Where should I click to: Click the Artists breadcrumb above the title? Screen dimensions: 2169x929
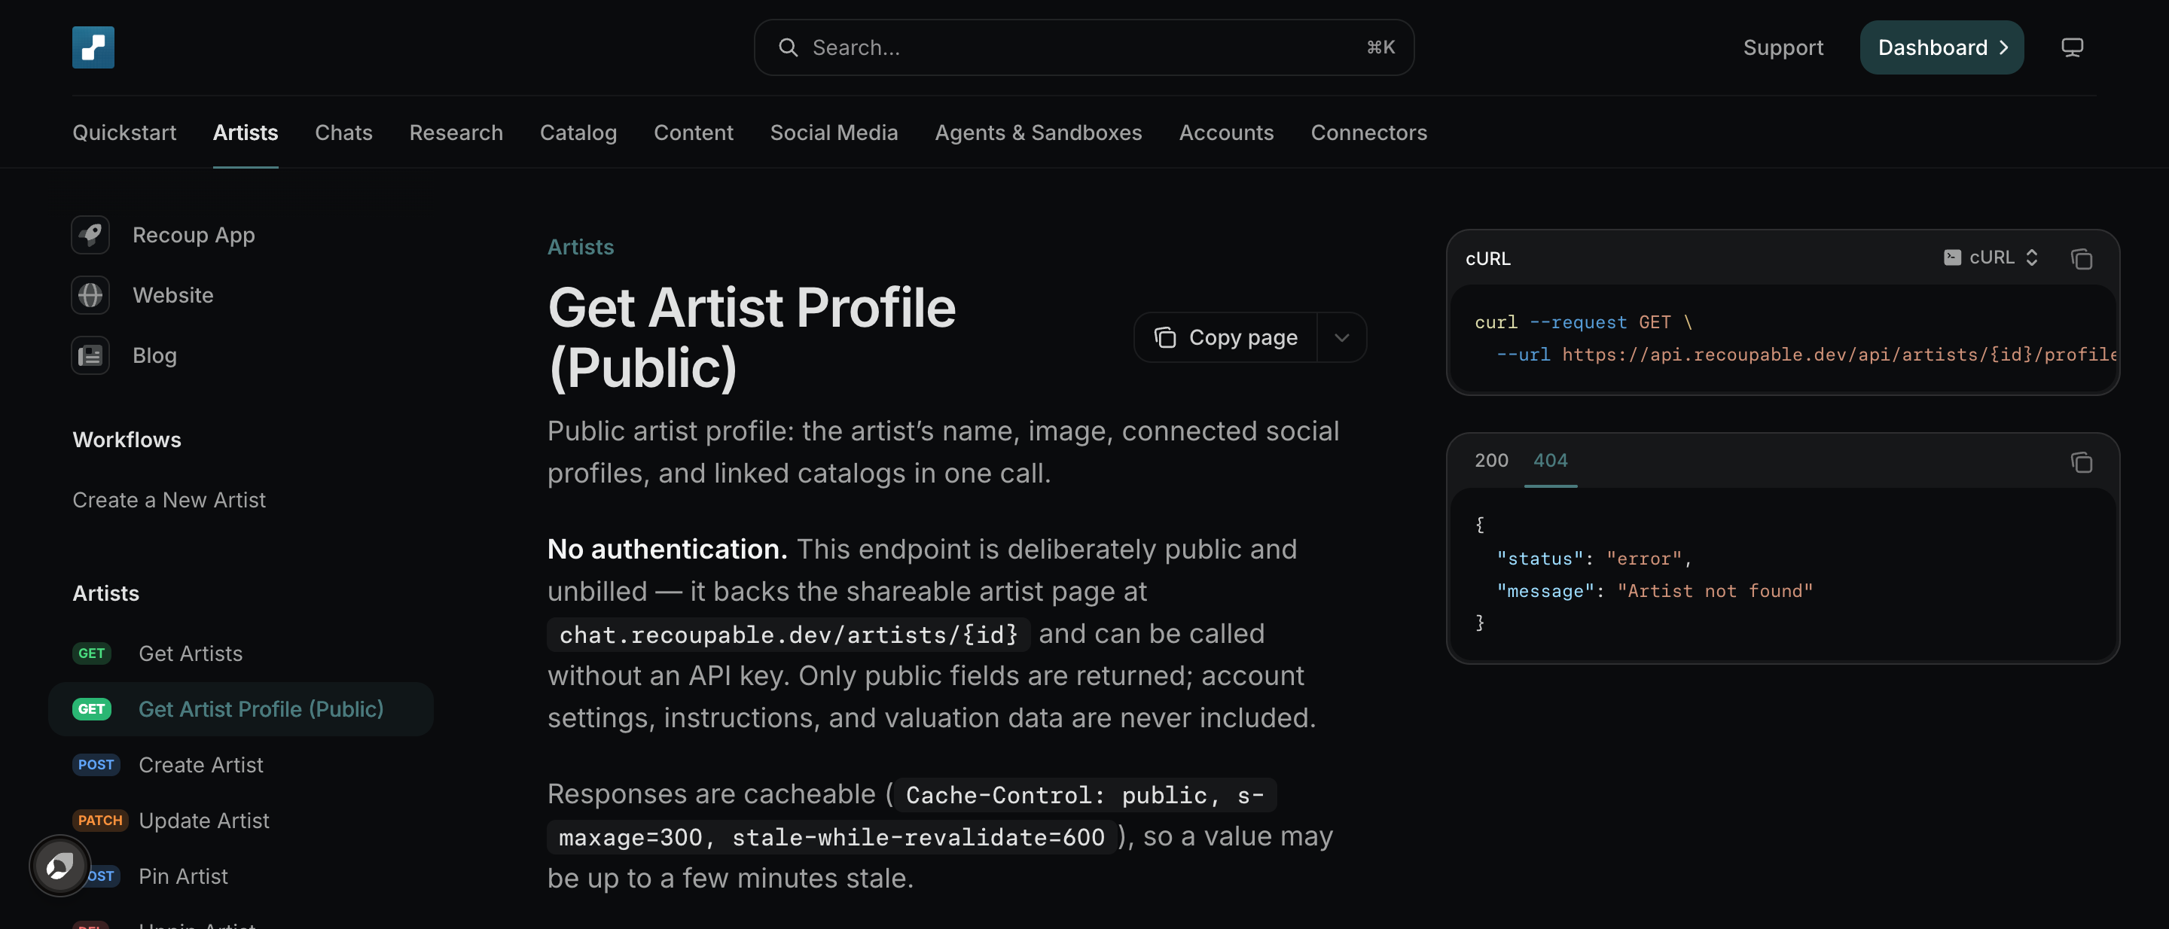(x=581, y=247)
